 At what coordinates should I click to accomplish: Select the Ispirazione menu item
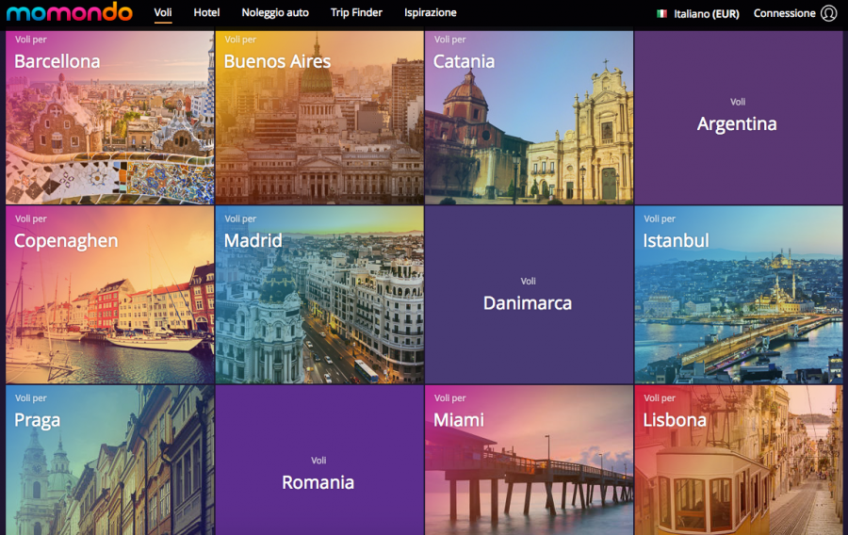coord(431,13)
